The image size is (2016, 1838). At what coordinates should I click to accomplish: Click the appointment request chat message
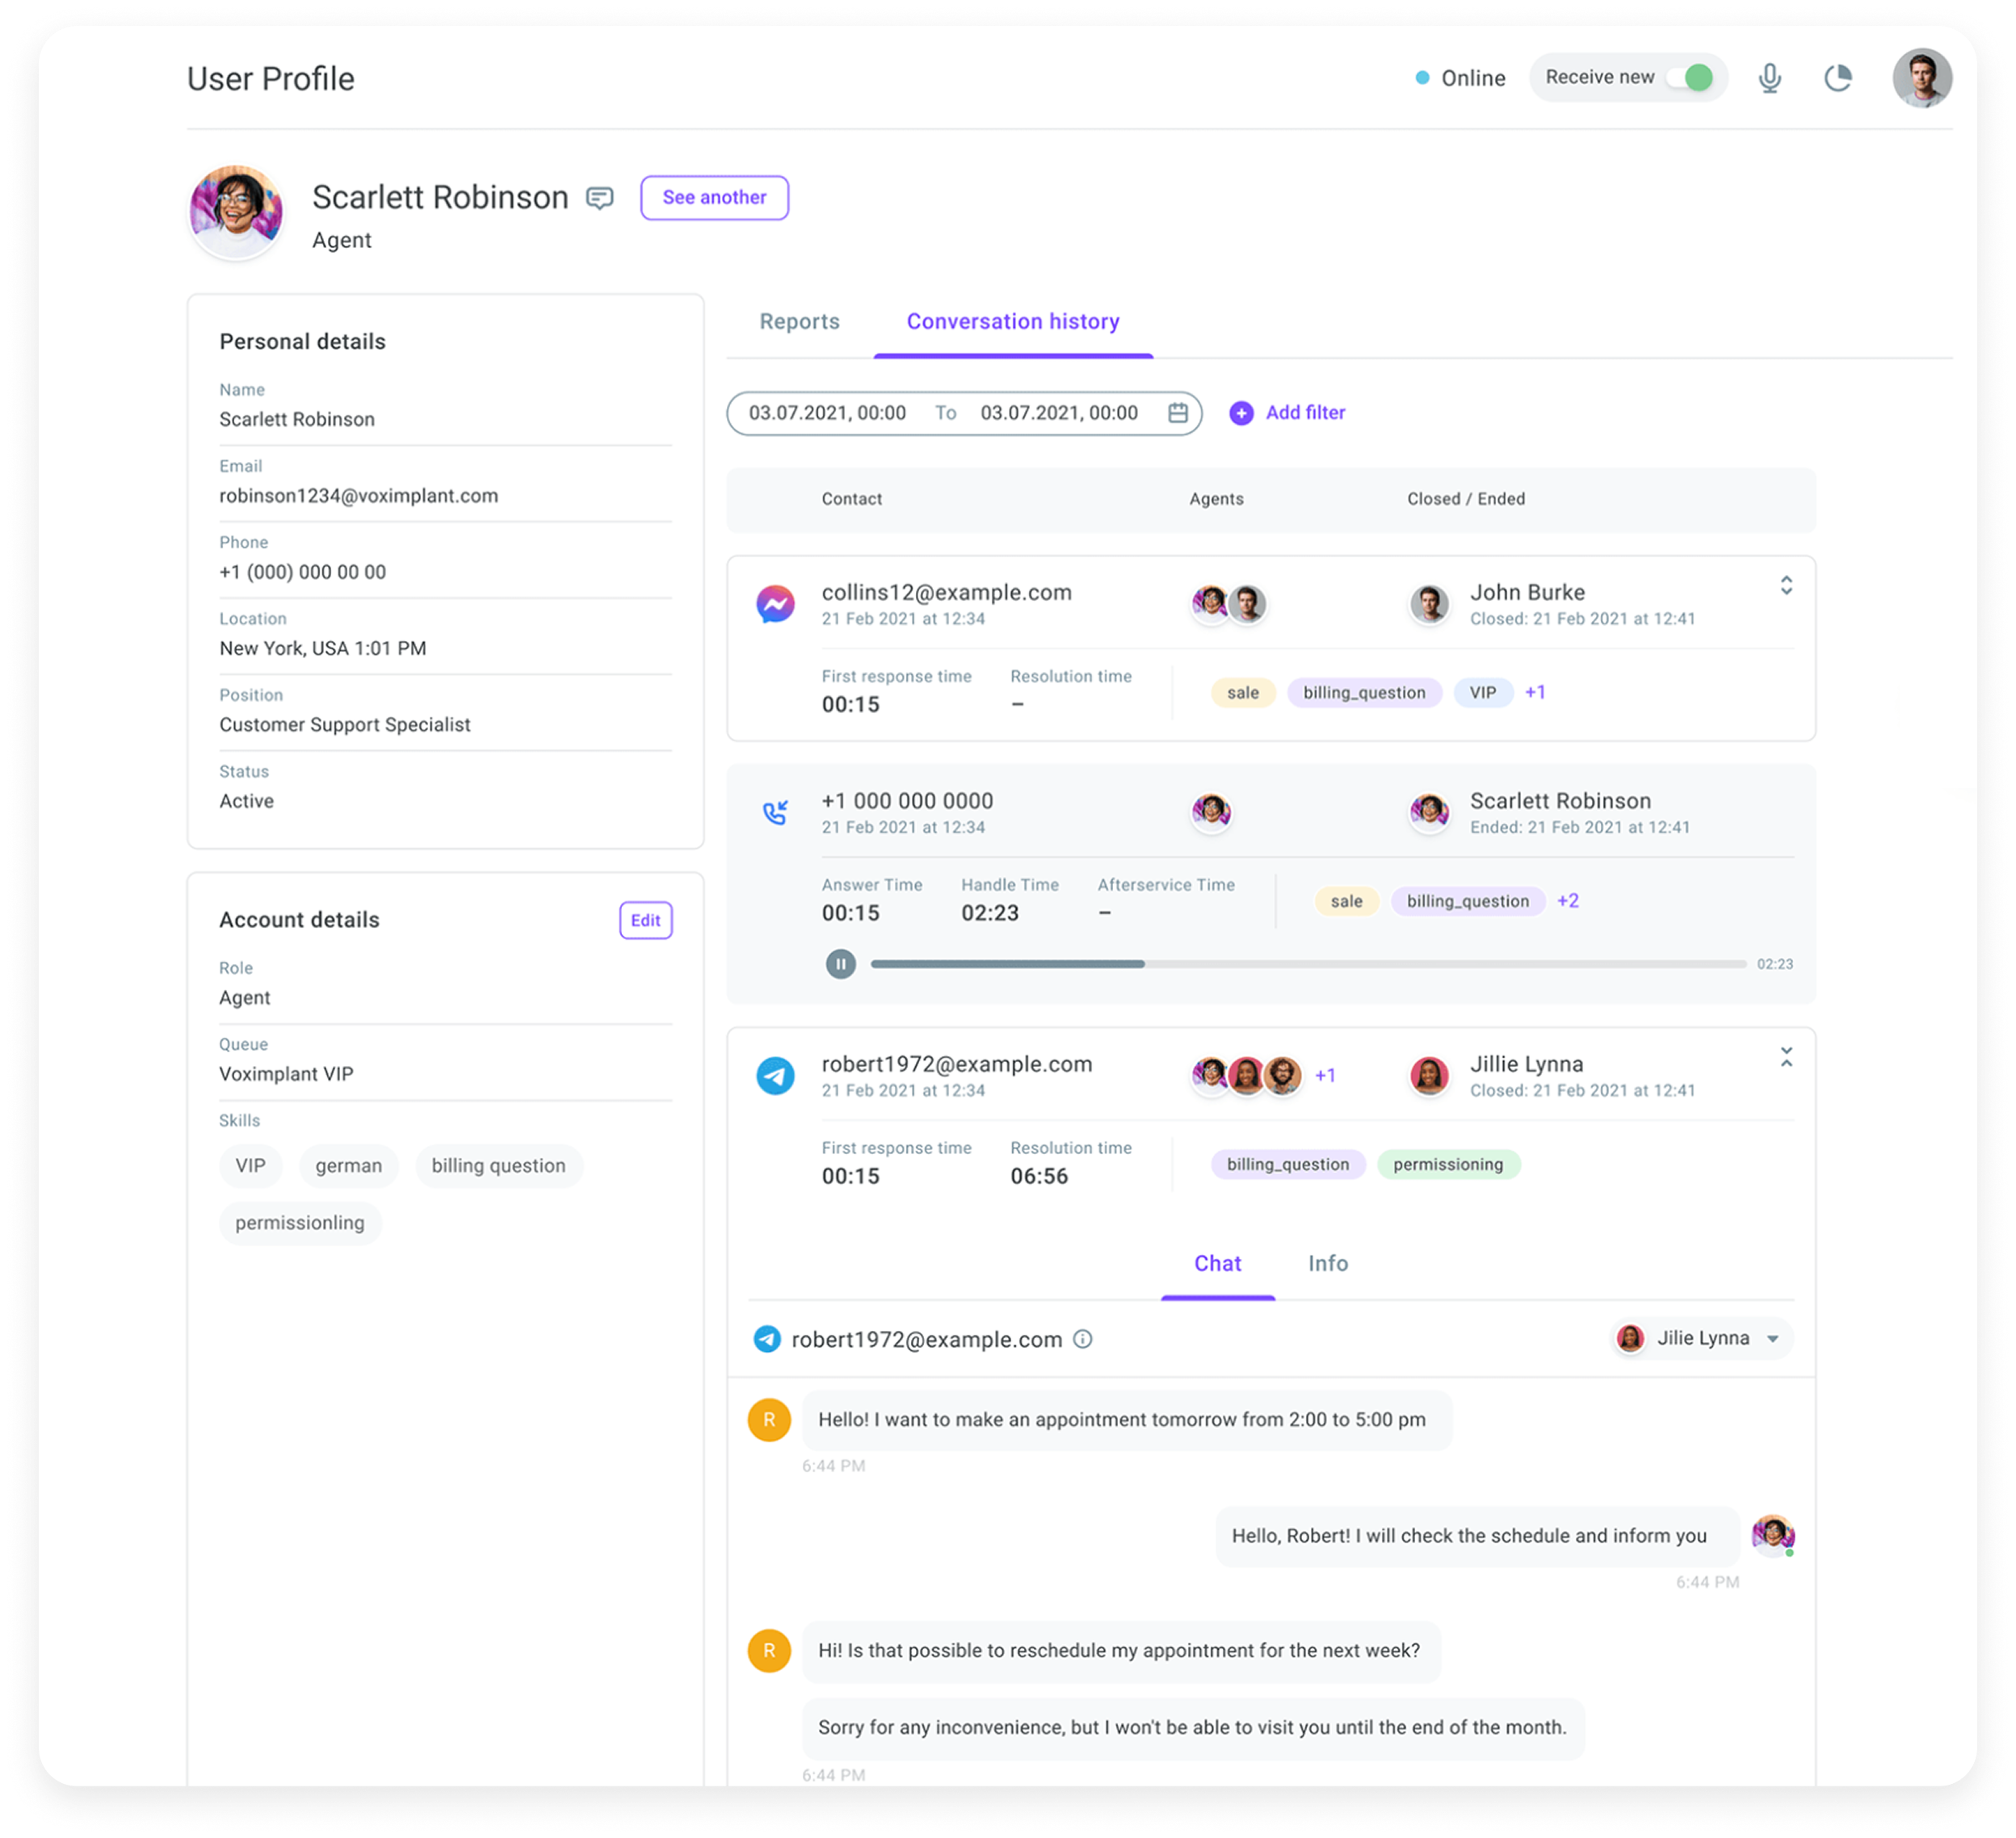(x=1126, y=1420)
